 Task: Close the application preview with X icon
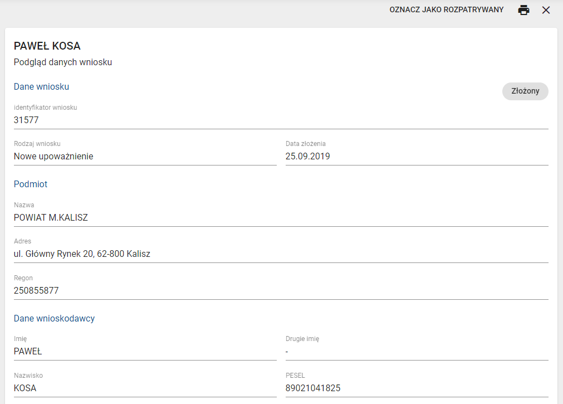(x=546, y=10)
